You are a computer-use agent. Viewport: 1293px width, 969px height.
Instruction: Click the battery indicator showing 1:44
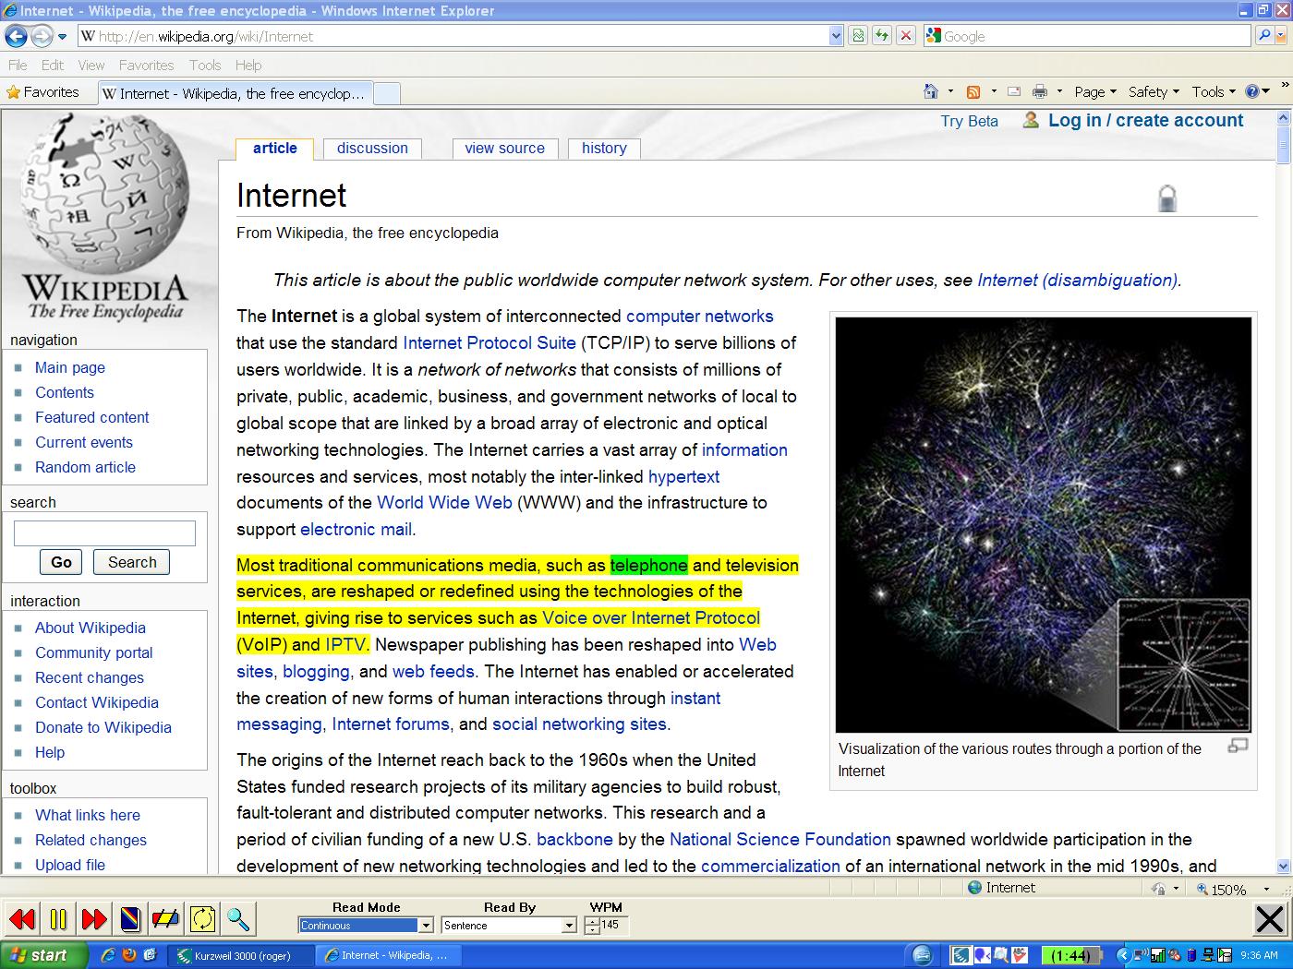point(1070,955)
